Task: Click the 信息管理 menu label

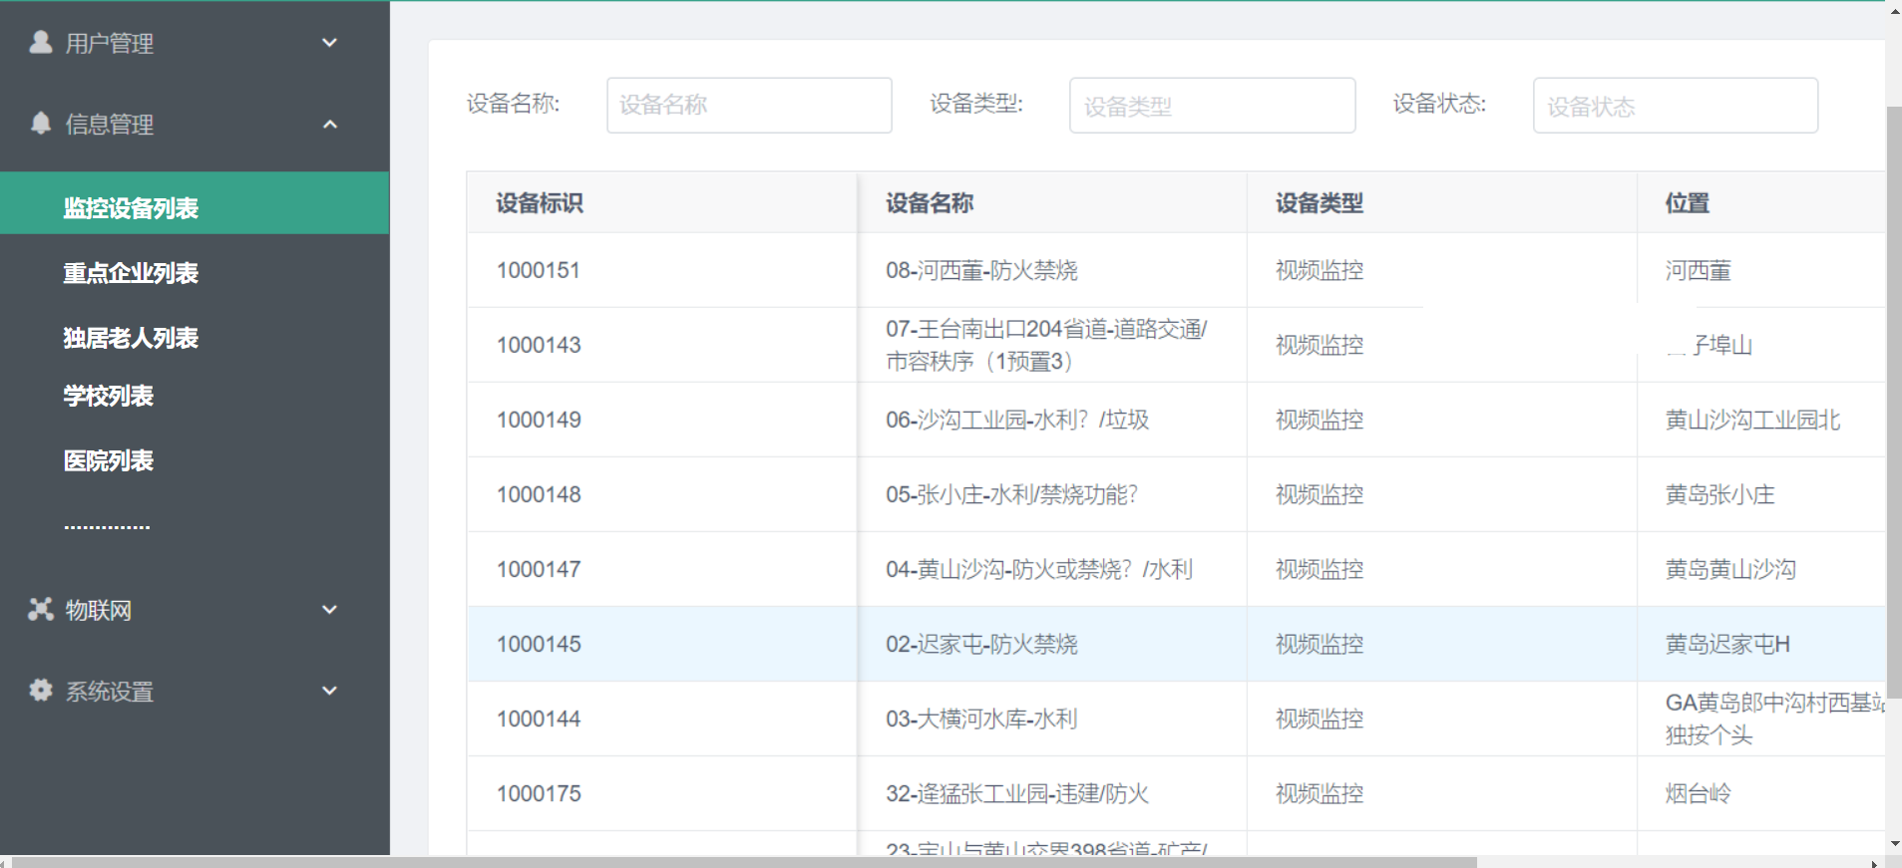Action: click(x=110, y=125)
